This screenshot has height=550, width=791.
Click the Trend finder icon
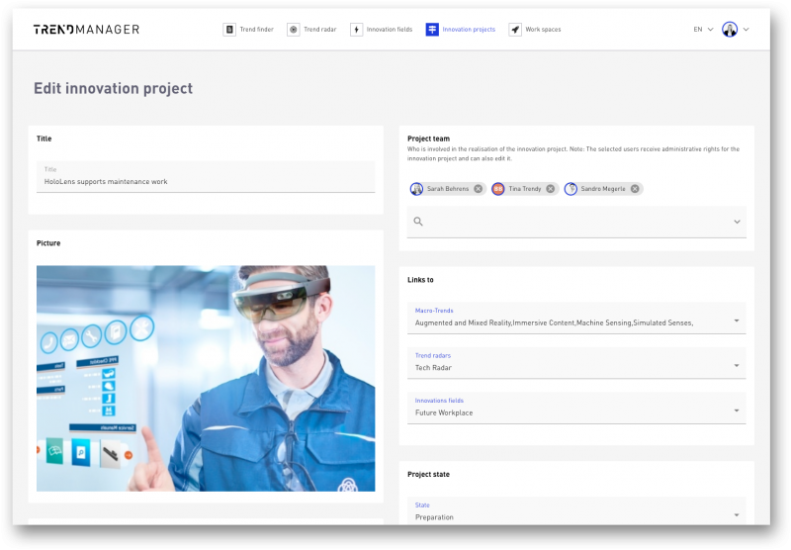click(229, 30)
